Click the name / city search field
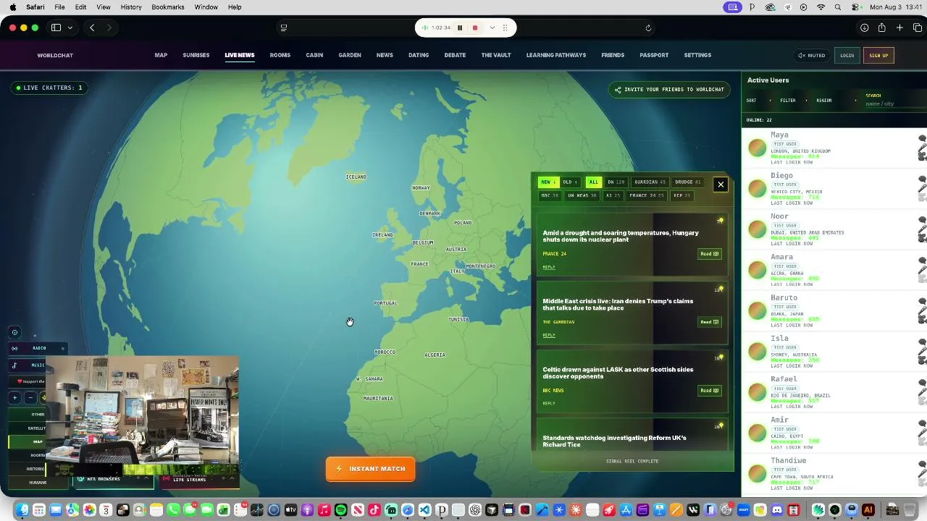Image resolution: width=927 pixels, height=521 pixels. pos(896,103)
